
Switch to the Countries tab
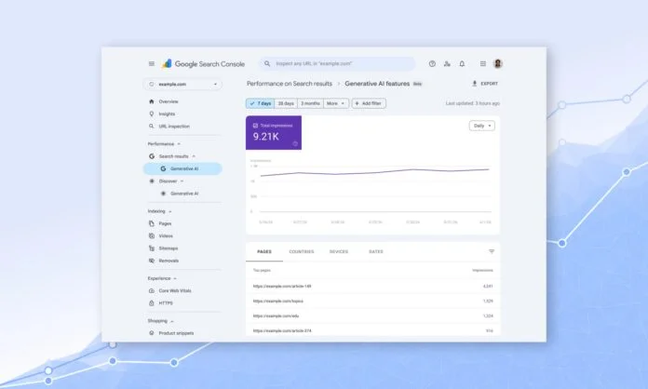click(x=302, y=251)
